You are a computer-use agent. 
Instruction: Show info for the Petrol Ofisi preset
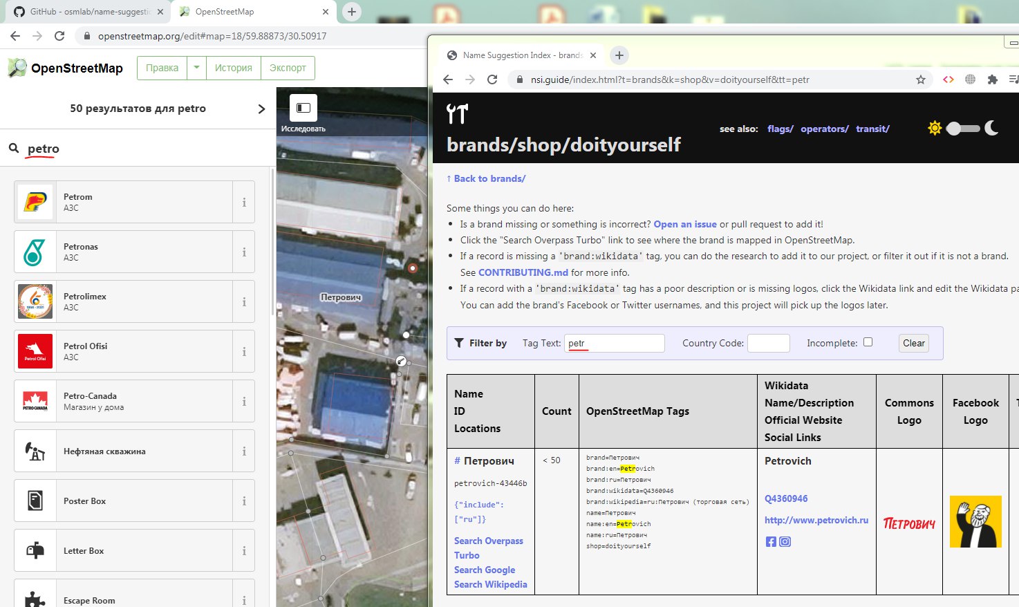click(x=244, y=351)
